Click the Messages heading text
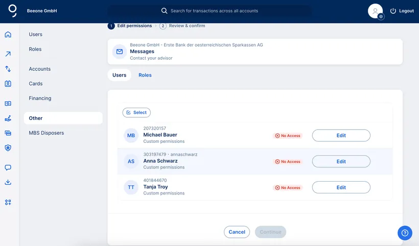 pyautogui.click(x=142, y=52)
